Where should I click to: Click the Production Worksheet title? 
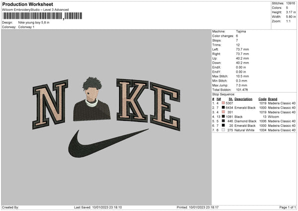pos(27,4)
